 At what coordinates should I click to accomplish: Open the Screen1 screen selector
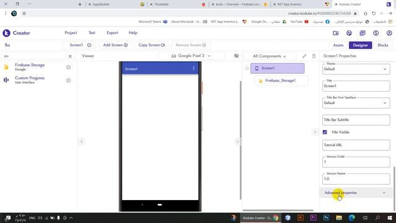pyautogui.click(x=80, y=45)
